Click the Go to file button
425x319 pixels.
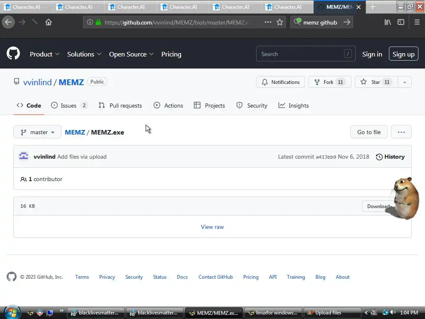click(369, 132)
